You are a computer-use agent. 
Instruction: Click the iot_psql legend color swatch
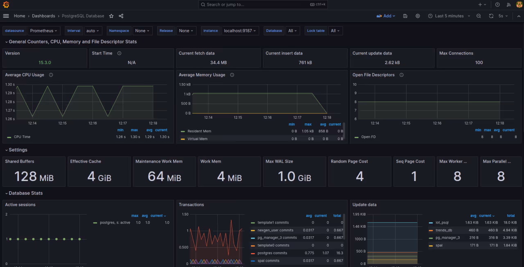coord(431,223)
